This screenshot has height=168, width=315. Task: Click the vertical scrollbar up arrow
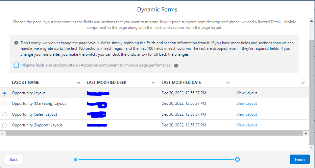[x=312, y=22]
